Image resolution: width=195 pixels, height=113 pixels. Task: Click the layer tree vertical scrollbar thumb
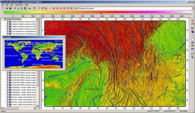pos(37,79)
